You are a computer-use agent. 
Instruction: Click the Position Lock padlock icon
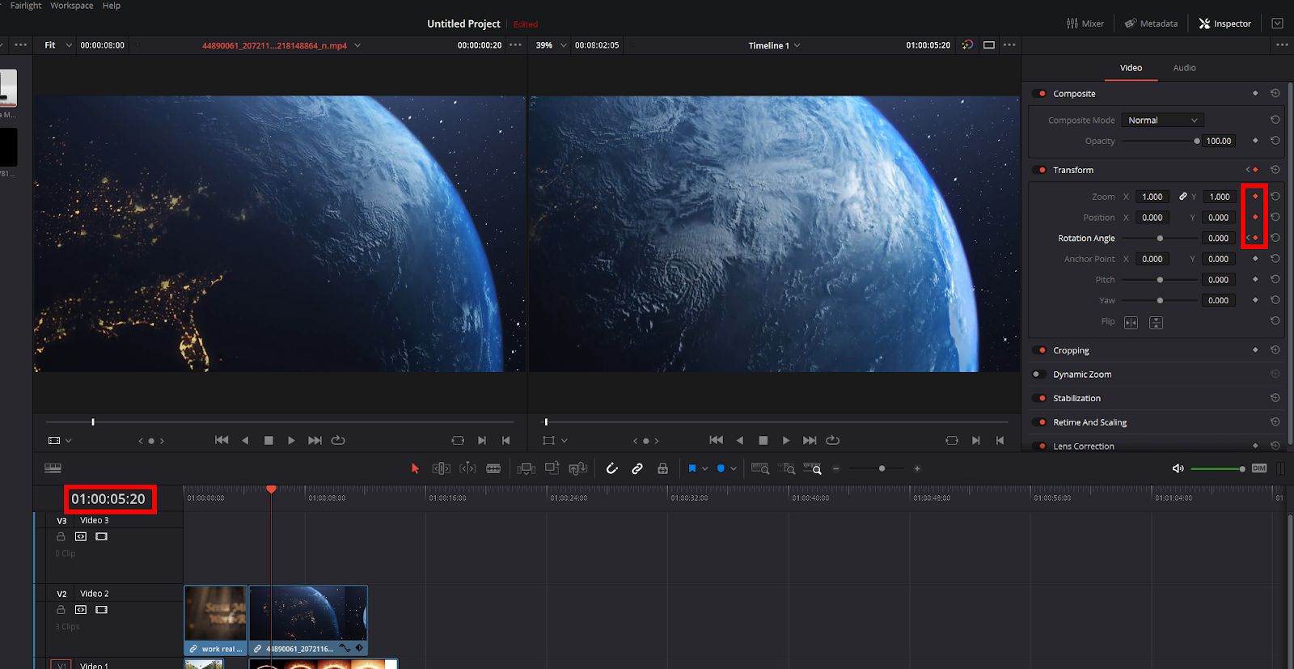point(662,468)
